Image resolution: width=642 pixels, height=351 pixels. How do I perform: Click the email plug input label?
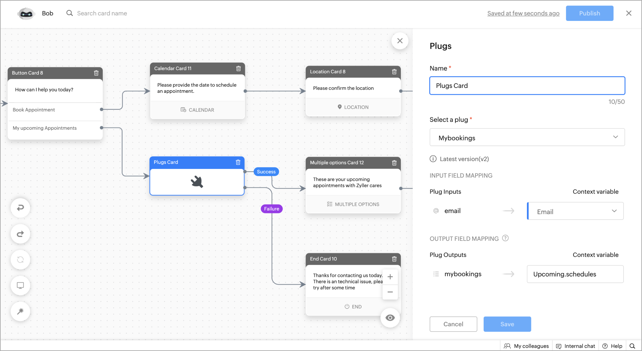pos(452,211)
